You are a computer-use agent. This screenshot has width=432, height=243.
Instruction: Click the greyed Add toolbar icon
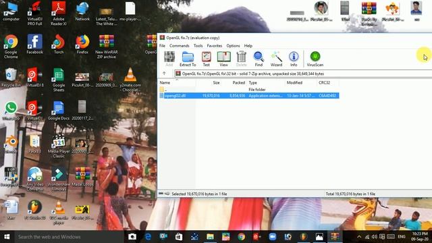coord(169,59)
